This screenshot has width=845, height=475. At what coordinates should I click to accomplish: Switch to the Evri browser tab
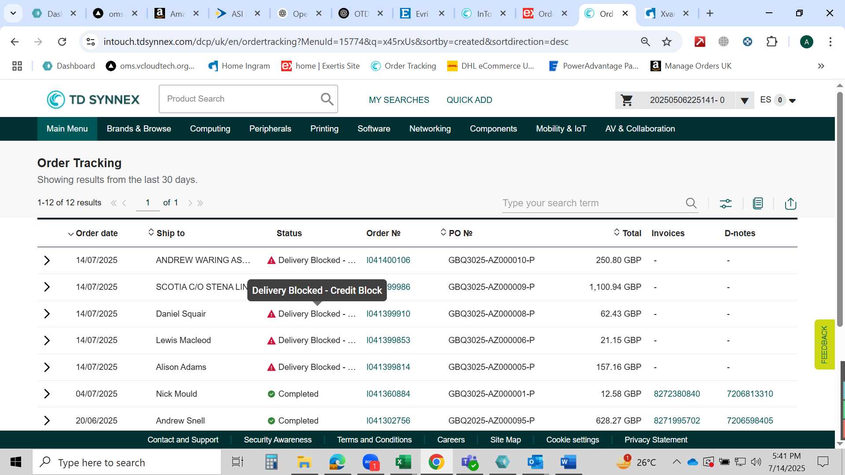pos(422,14)
